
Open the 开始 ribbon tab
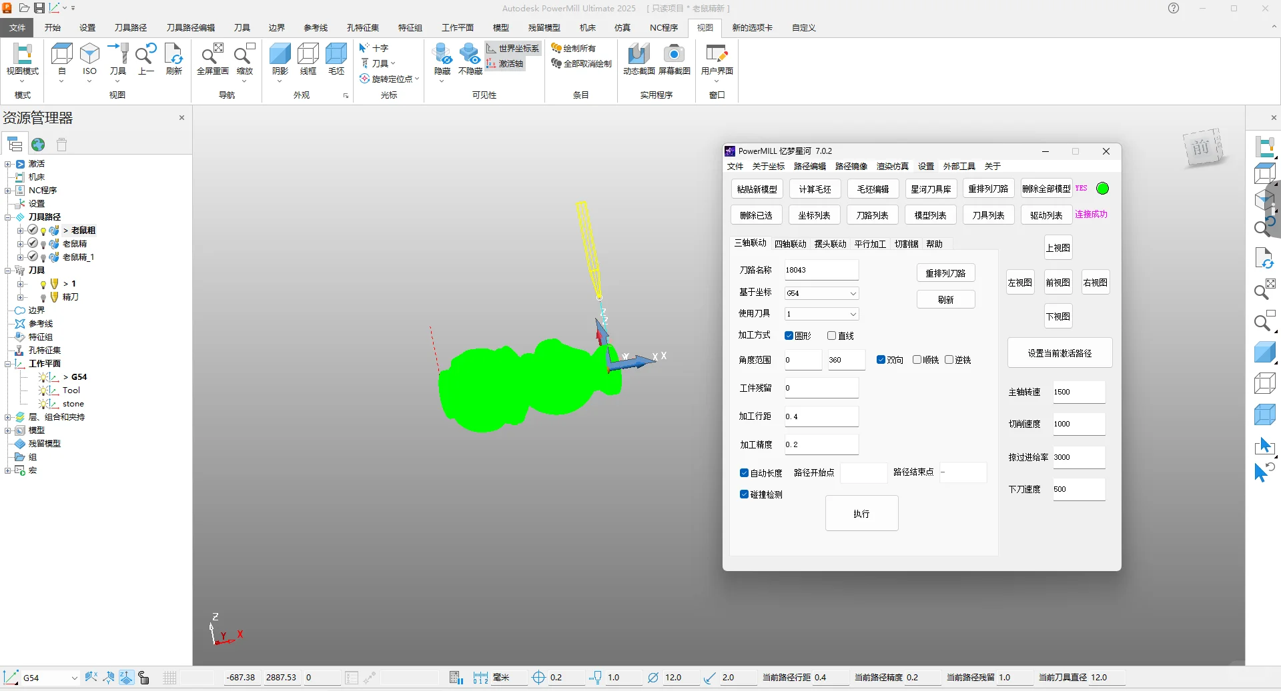[53, 27]
